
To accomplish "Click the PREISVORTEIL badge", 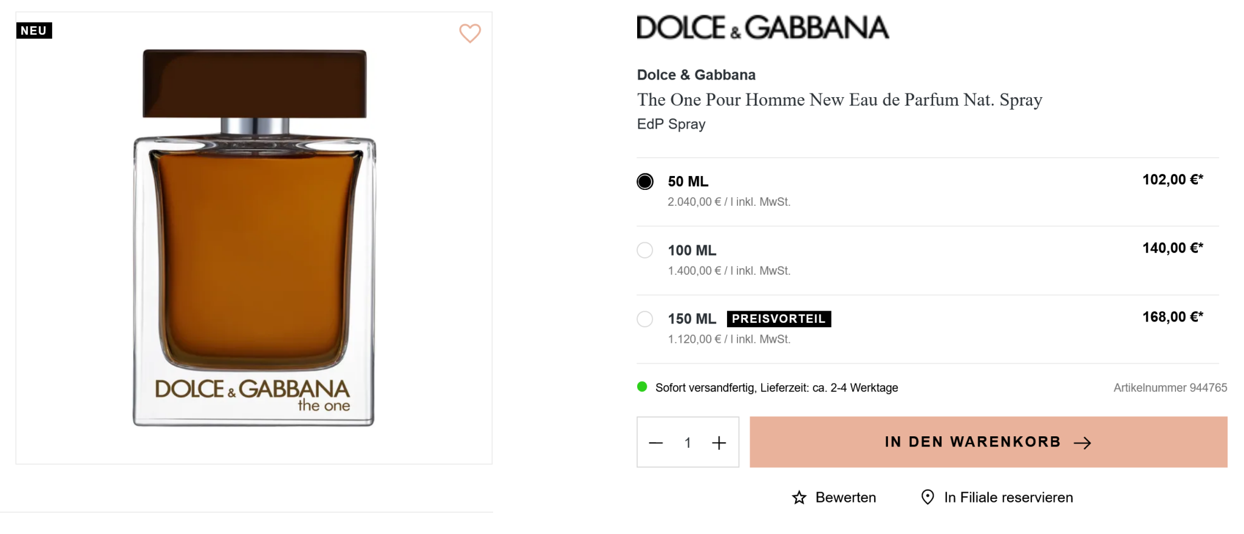I will [x=779, y=319].
